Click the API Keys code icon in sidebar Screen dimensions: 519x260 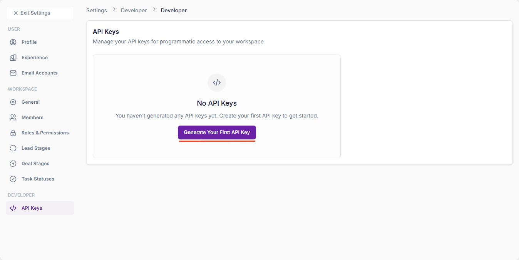click(13, 208)
